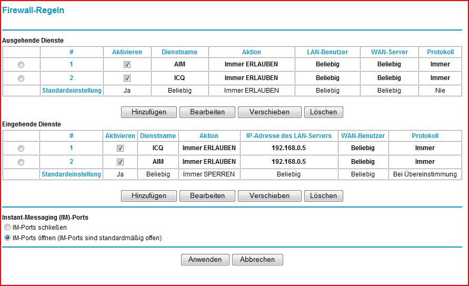The width and height of the screenshot is (469, 286).
Task: Click outgoing Standardeinstellung row label
Action: [x=72, y=91]
